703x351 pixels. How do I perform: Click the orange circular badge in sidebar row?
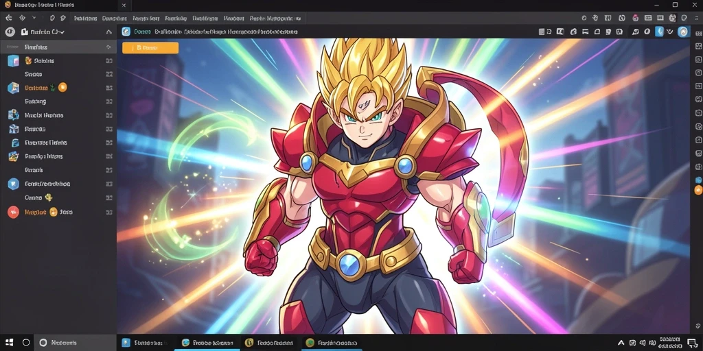point(62,87)
